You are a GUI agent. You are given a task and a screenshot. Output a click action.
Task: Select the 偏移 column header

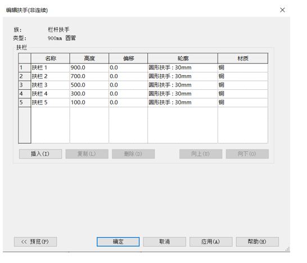click(128, 58)
